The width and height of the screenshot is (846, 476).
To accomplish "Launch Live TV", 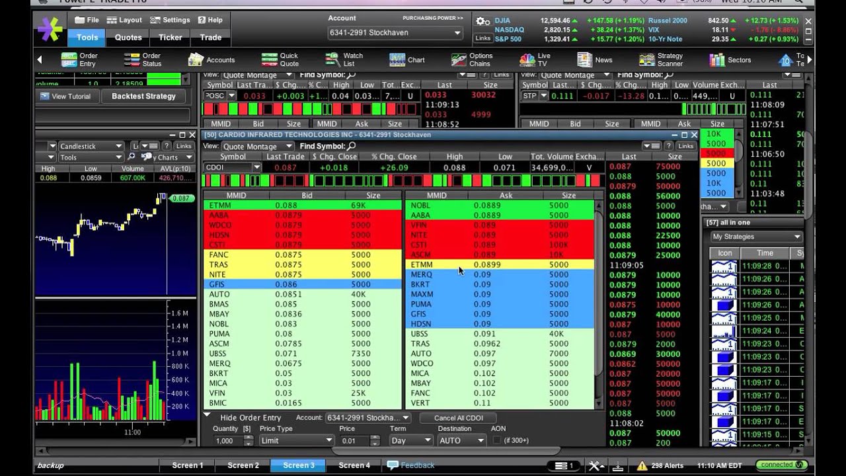I will tap(535, 59).
